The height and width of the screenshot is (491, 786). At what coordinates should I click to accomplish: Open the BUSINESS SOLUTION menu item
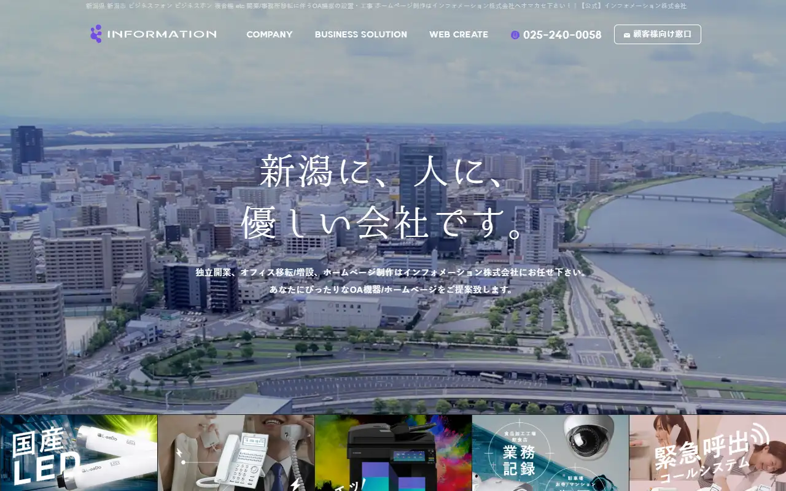[x=361, y=34]
